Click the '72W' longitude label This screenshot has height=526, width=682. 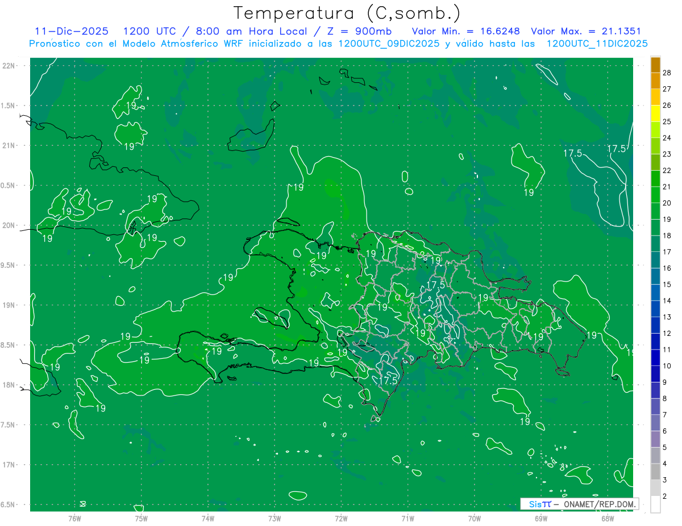[x=342, y=518]
